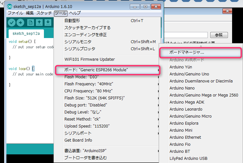
Task: Click the Open sketch up-arrow icon
Action: tap(39, 23)
